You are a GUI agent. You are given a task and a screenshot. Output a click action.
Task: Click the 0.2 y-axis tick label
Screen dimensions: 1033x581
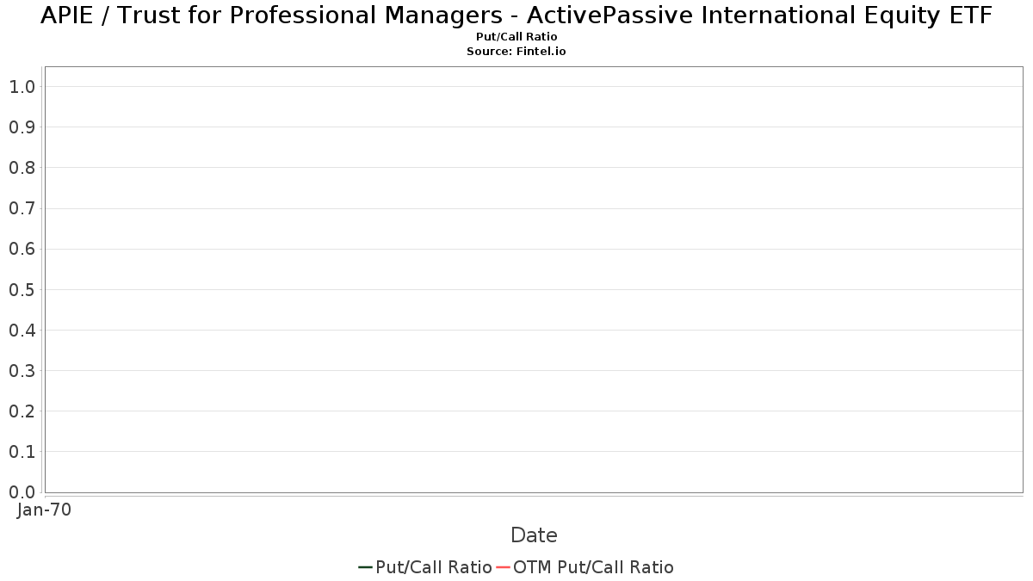(22, 411)
